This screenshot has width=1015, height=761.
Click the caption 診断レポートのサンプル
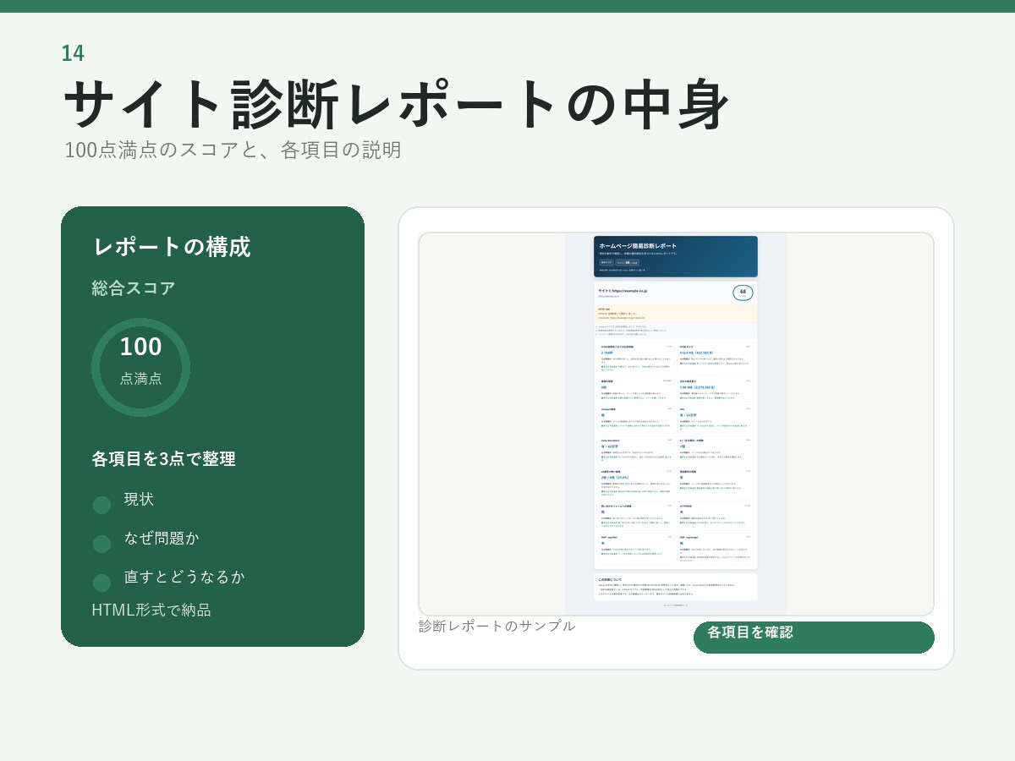pos(497,626)
